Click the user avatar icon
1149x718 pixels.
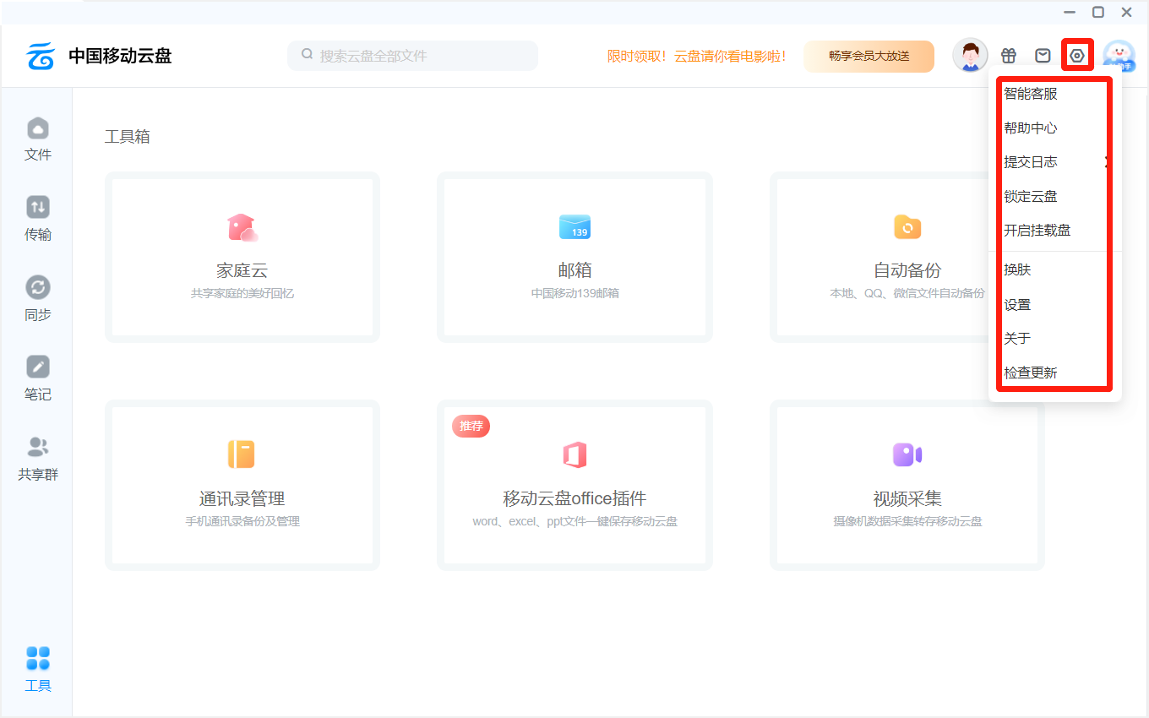click(x=970, y=56)
